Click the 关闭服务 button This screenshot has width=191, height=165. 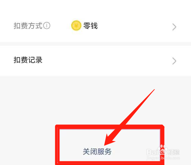(97, 152)
